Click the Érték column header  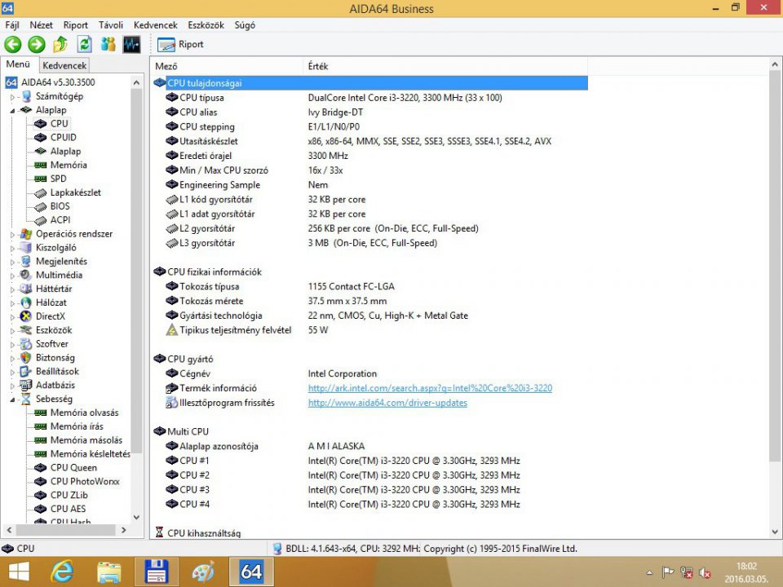pyautogui.click(x=445, y=66)
